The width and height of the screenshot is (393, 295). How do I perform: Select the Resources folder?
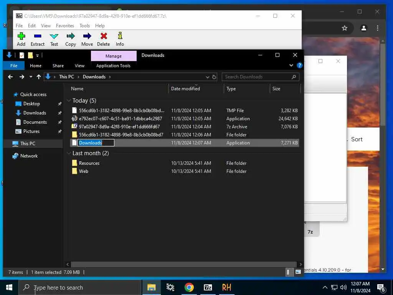point(185,163)
